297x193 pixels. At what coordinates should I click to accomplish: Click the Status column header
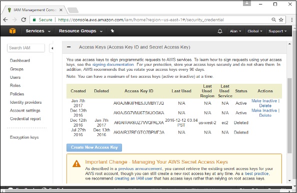click(241, 91)
